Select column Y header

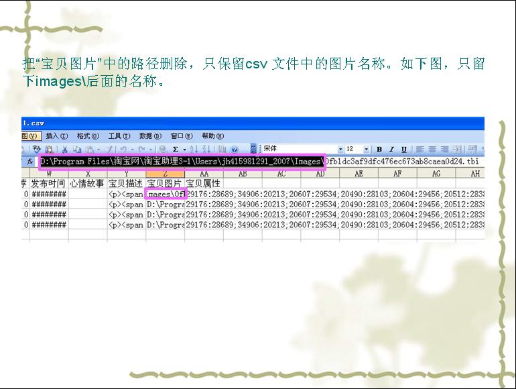127,173
